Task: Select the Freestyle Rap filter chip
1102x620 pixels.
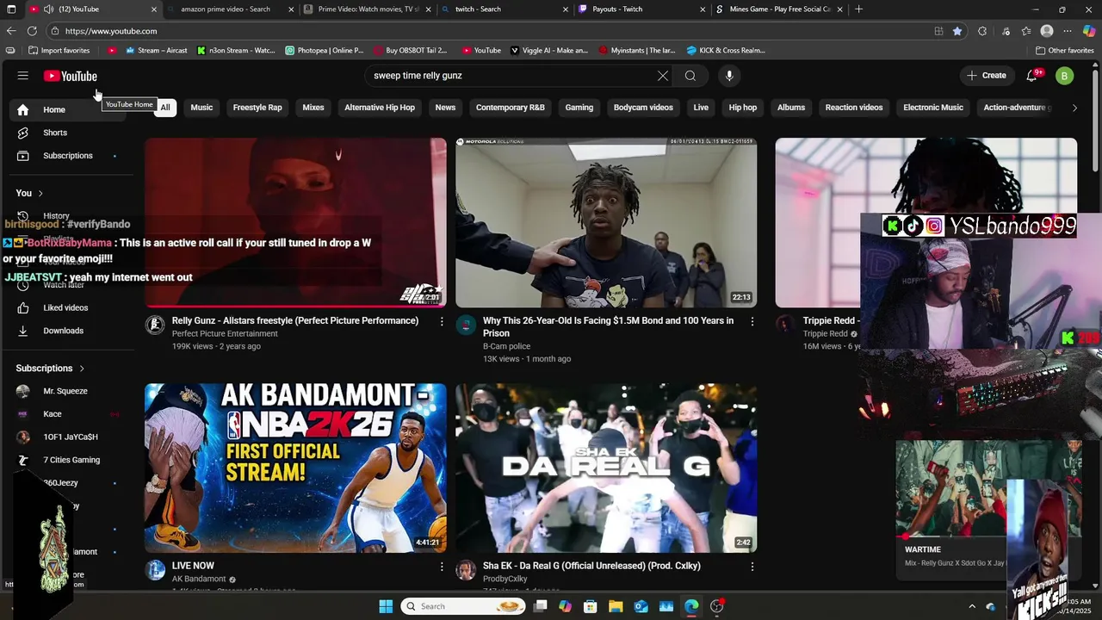Action: [257, 108]
